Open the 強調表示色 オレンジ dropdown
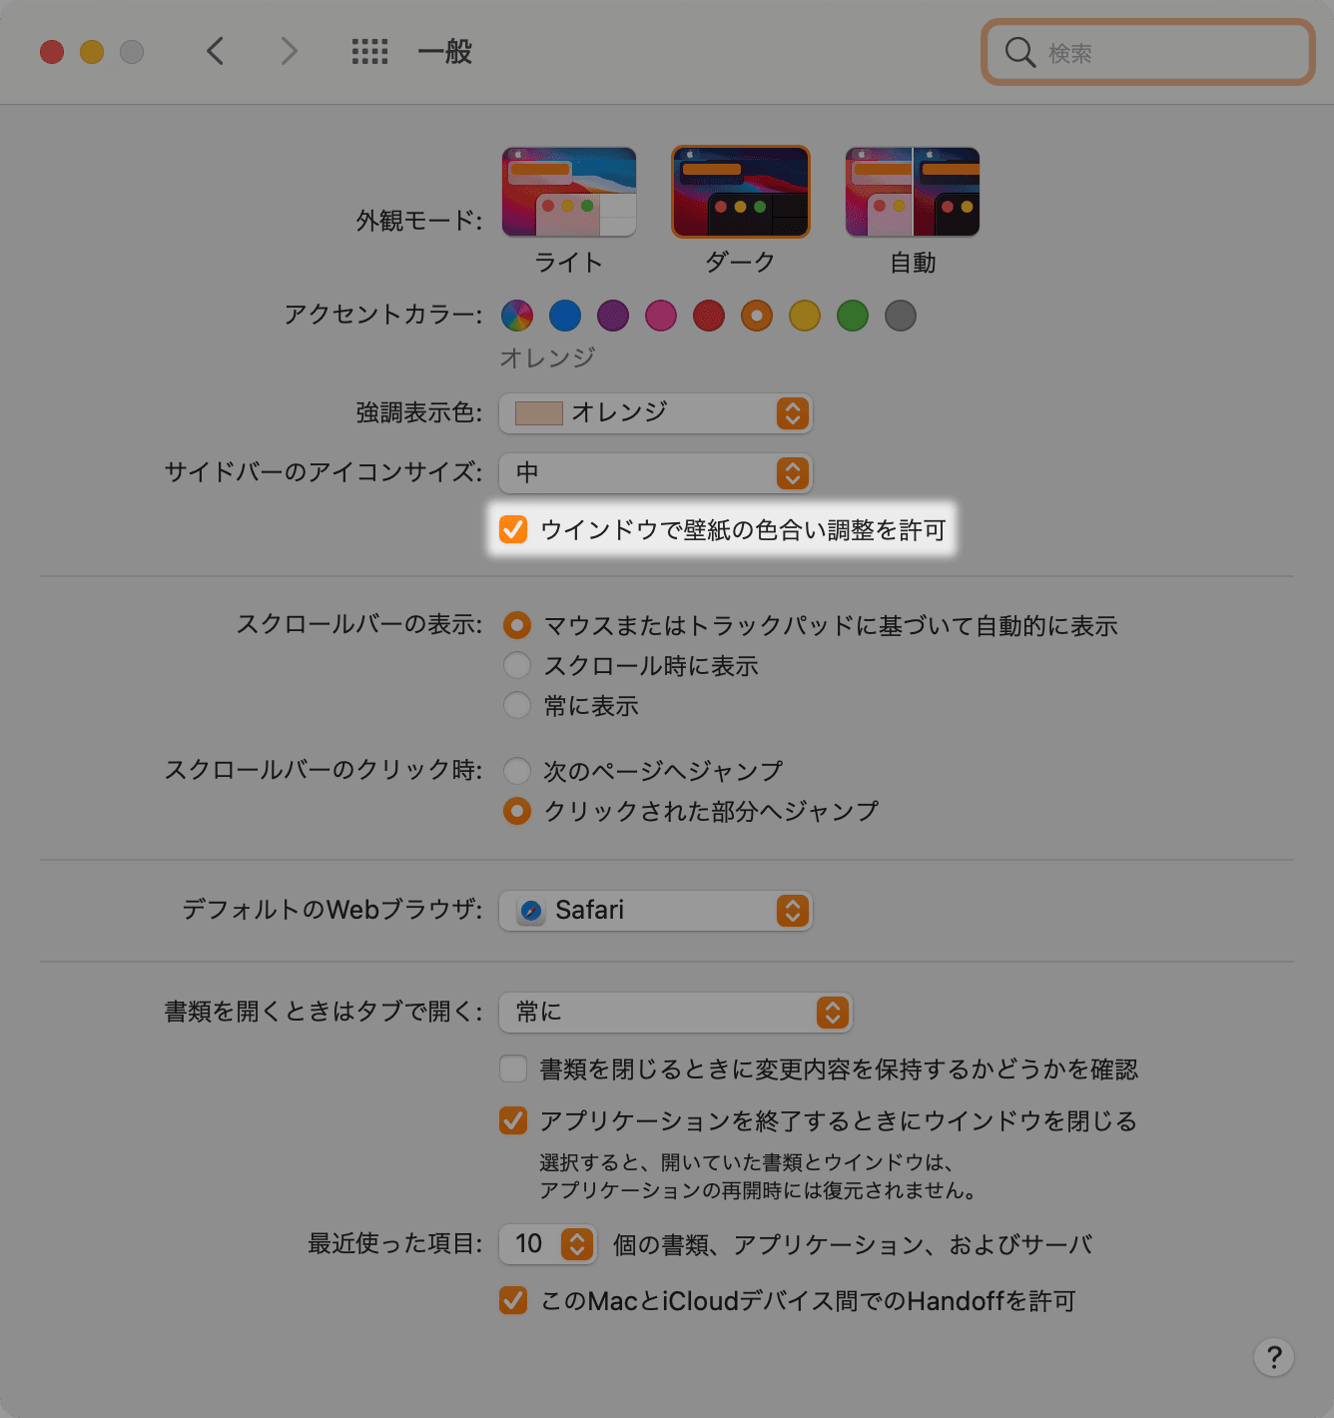 coord(656,413)
